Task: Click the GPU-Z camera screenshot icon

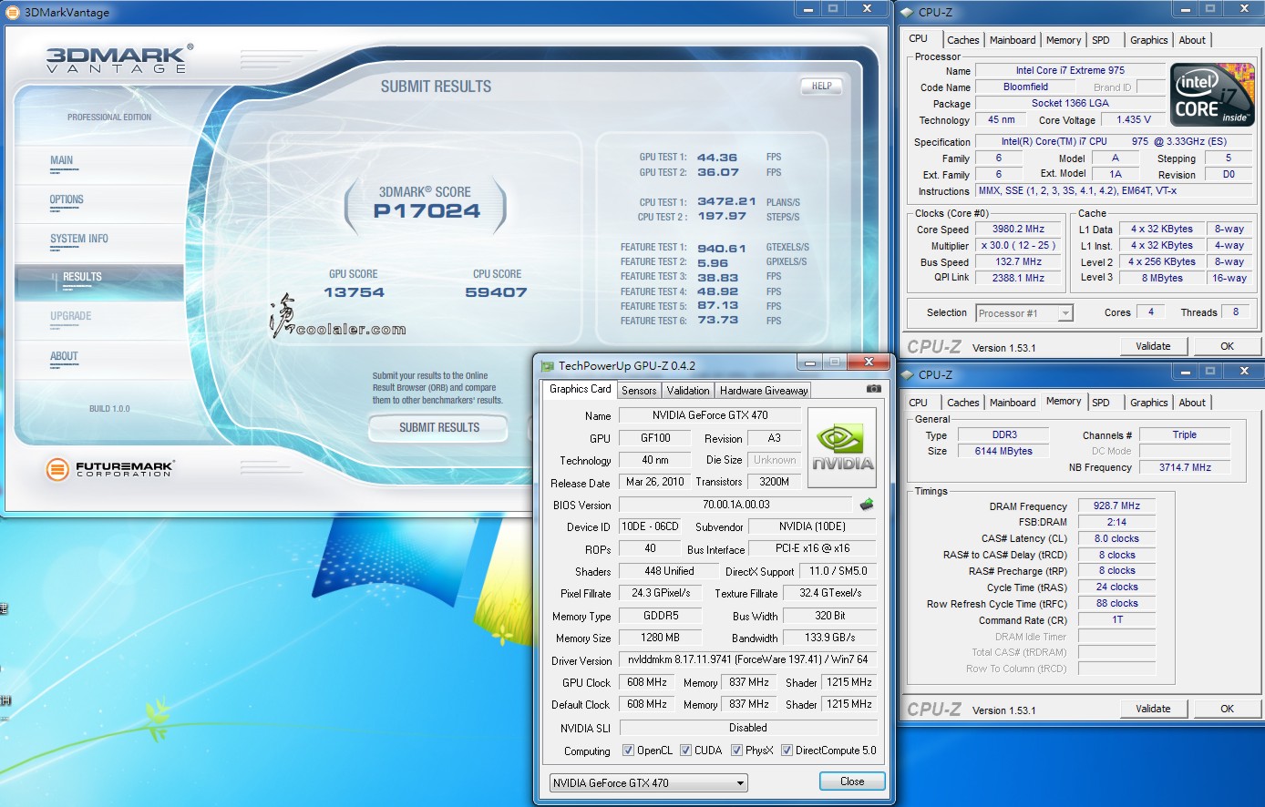Action: 873,389
